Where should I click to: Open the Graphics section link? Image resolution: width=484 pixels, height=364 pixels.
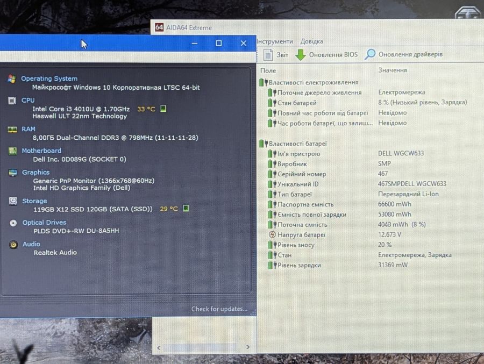pos(35,172)
